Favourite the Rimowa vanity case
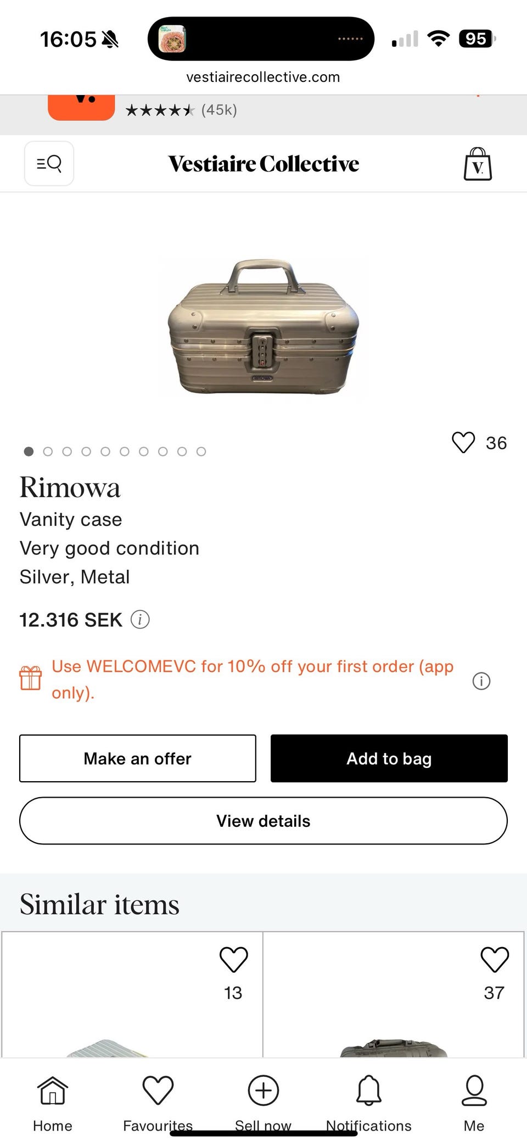 pos(463,443)
